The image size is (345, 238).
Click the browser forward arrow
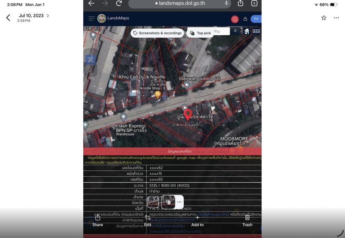[105, 3]
